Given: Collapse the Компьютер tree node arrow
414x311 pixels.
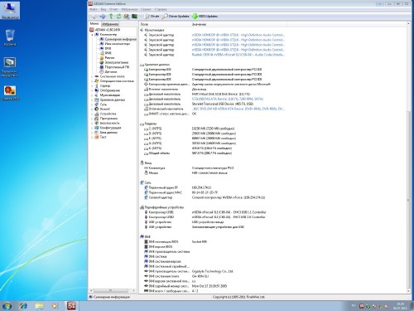Looking at the screenshot, I should pos(93,35).
